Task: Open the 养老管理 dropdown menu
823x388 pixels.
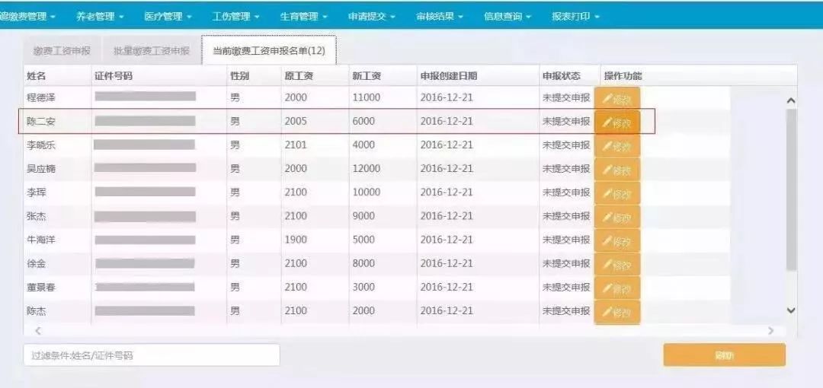Action: click(100, 17)
